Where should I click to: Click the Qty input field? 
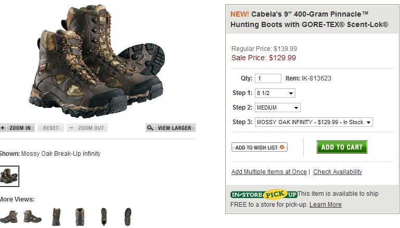point(268,78)
